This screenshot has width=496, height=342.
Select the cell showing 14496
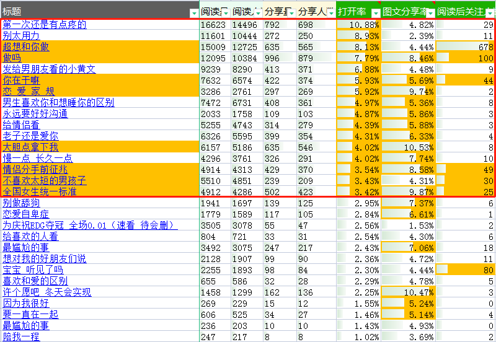click(247, 25)
